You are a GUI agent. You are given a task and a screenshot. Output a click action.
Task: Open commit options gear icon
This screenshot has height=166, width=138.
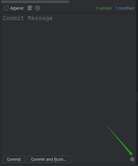132,159
